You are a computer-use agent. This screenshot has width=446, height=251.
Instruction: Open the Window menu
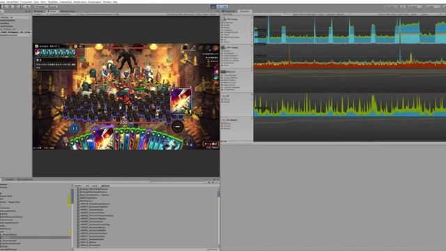107,1
